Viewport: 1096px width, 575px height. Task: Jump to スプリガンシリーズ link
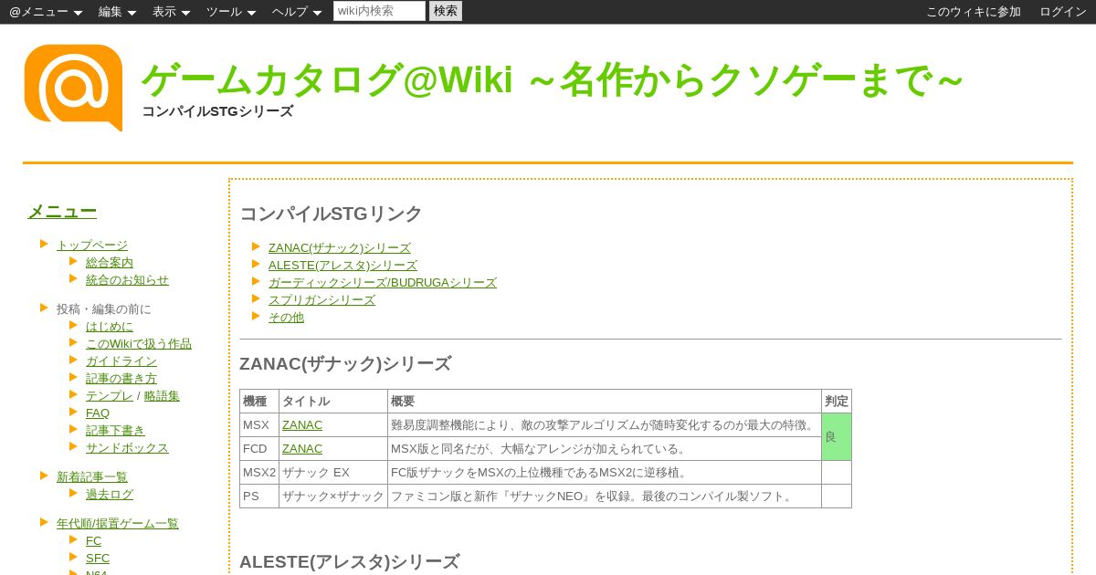[321, 299]
